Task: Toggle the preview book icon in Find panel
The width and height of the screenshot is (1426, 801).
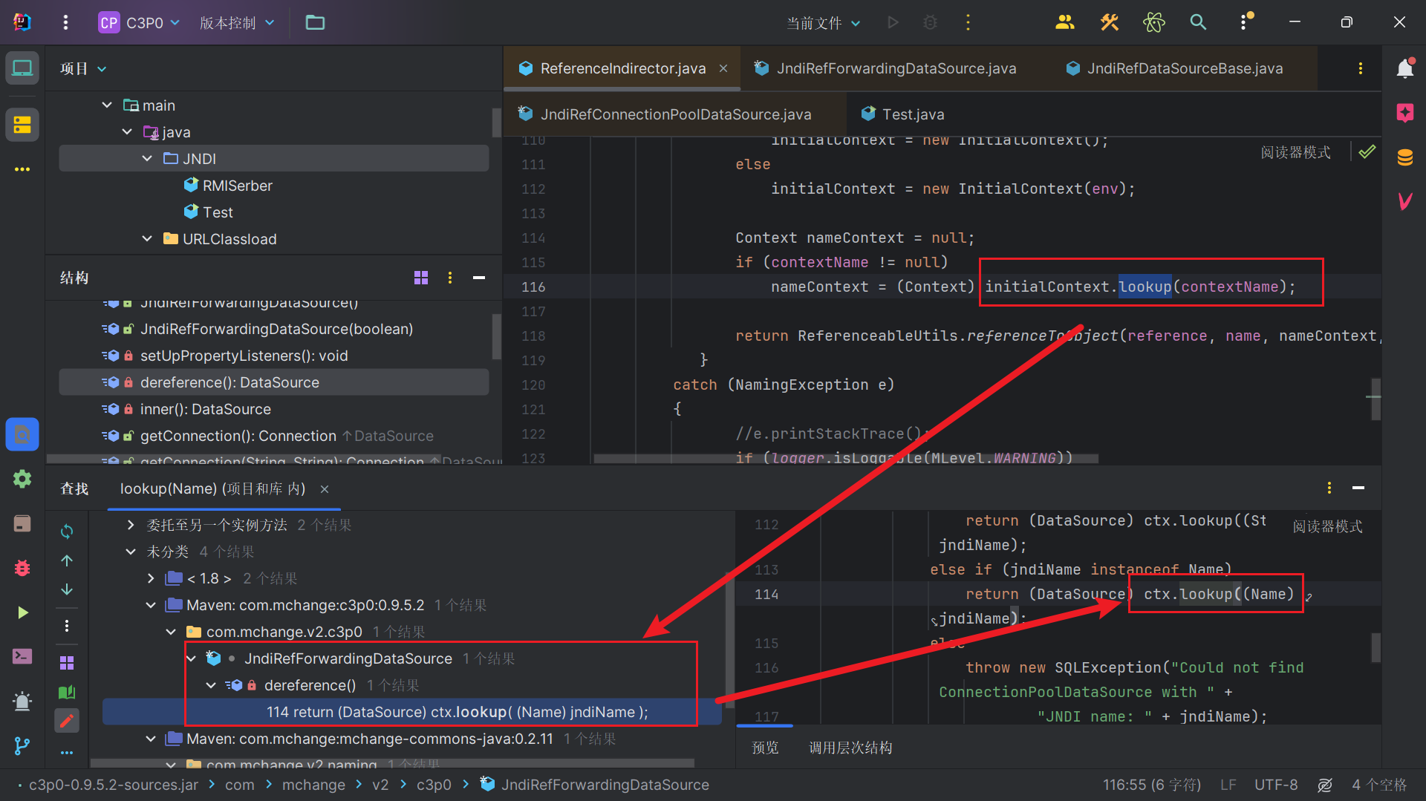Action: tap(67, 692)
